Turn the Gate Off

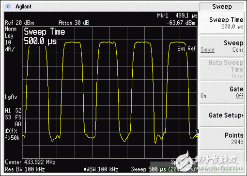click(x=240, y=96)
